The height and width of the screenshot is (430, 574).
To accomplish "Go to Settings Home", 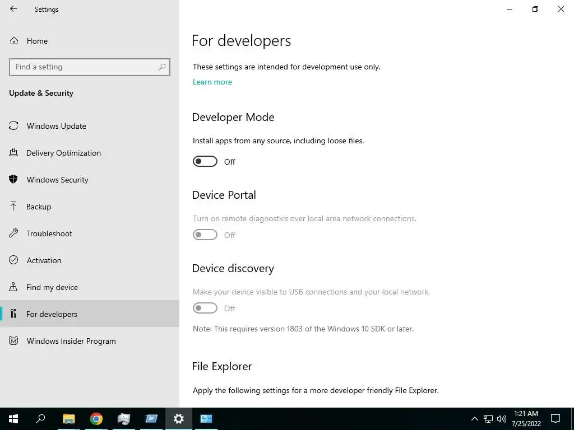I will [x=90, y=40].
